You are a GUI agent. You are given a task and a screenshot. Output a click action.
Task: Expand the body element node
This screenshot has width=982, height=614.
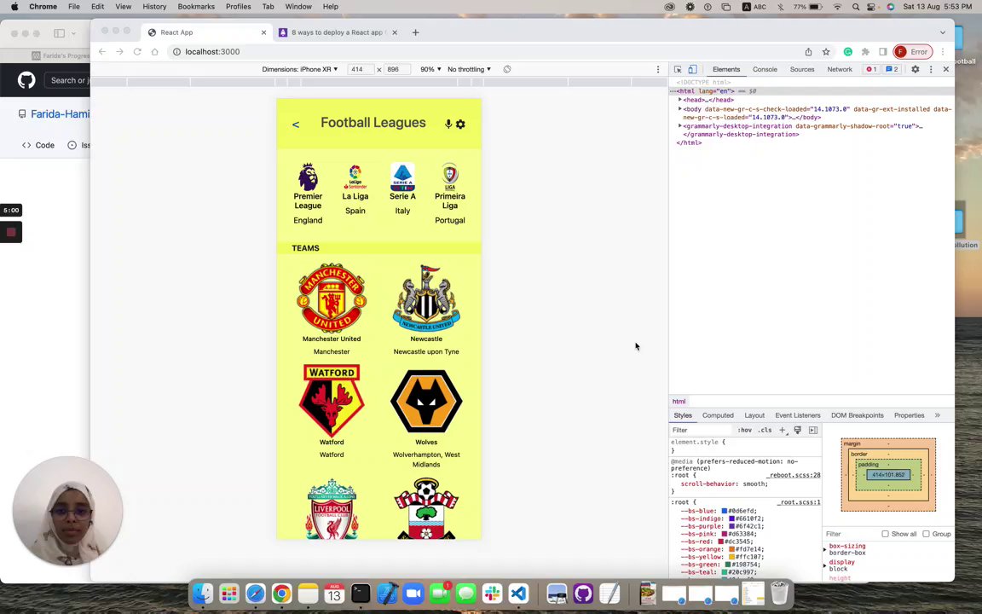[x=680, y=109]
